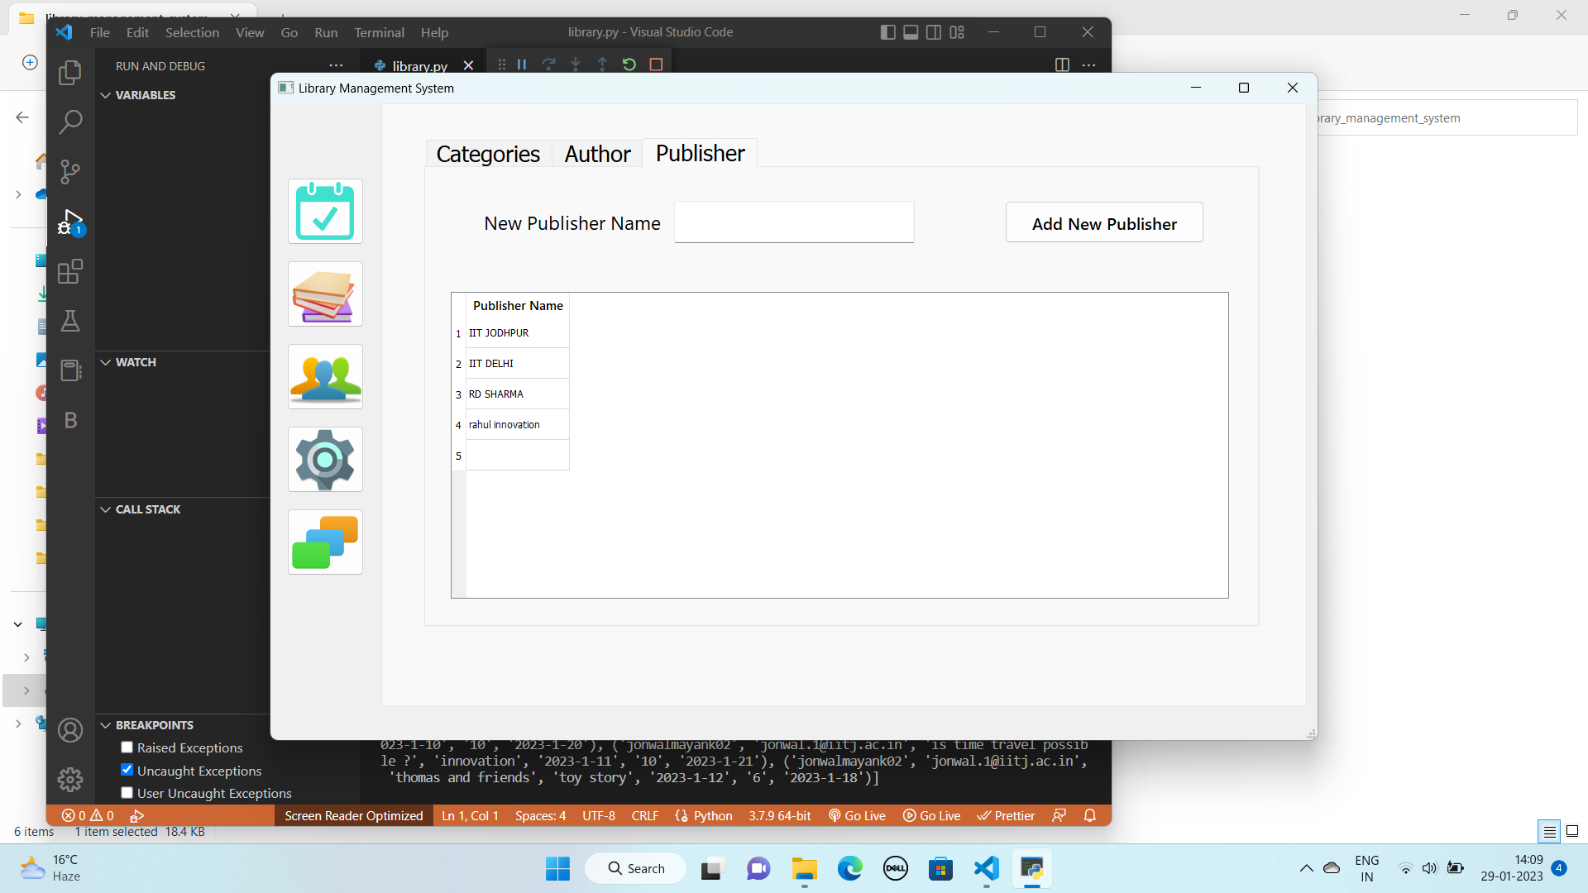This screenshot has height=893, width=1588.
Task: Open the Run menu
Action: (x=325, y=32)
